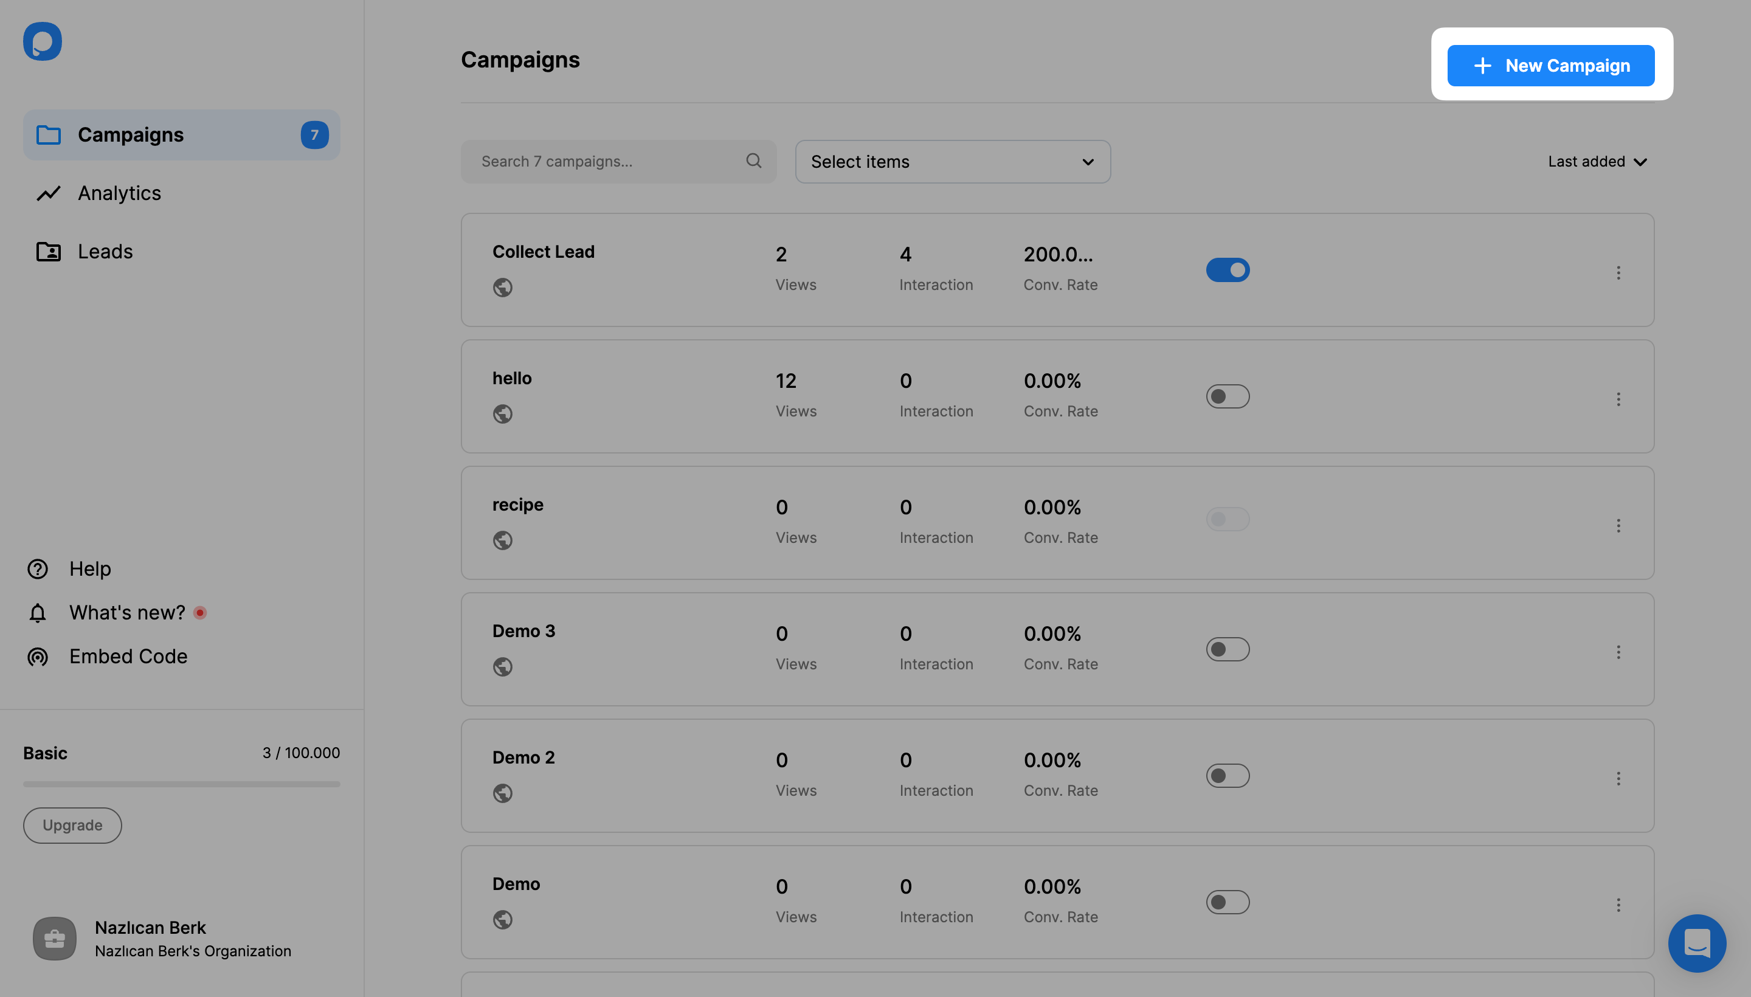Enable the Demo 3 campaign toggle
This screenshot has width=1751, height=997.
pos(1228,649)
